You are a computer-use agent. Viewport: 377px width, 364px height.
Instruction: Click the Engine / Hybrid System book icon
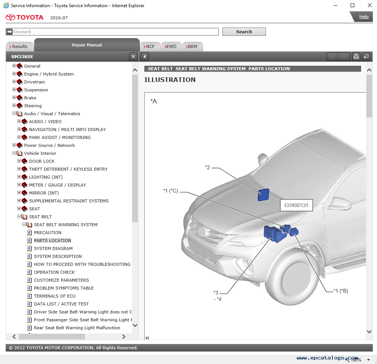(x=20, y=74)
